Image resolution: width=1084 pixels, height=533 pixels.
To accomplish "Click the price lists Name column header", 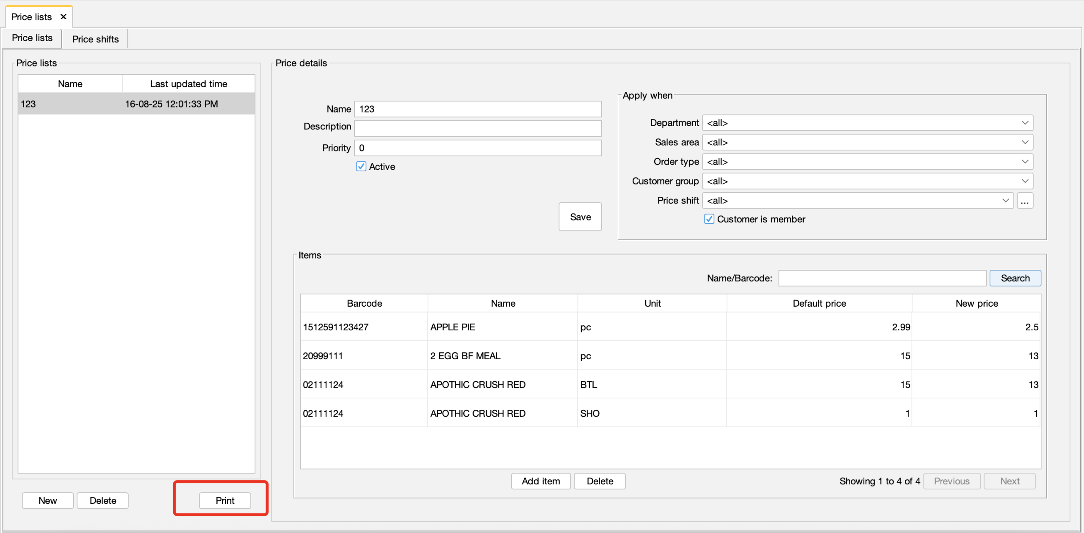I will point(70,84).
